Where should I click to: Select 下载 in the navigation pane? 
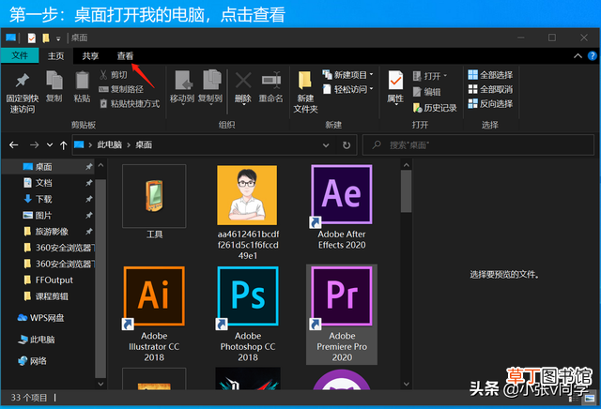point(44,199)
